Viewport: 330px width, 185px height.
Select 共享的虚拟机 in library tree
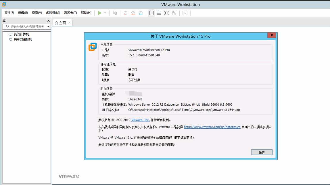pyautogui.click(x=23, y=39)
